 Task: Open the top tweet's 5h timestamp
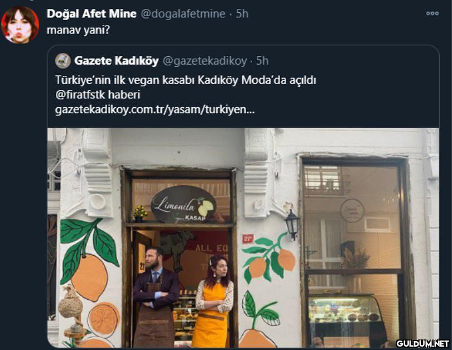[x=242, y=13]
